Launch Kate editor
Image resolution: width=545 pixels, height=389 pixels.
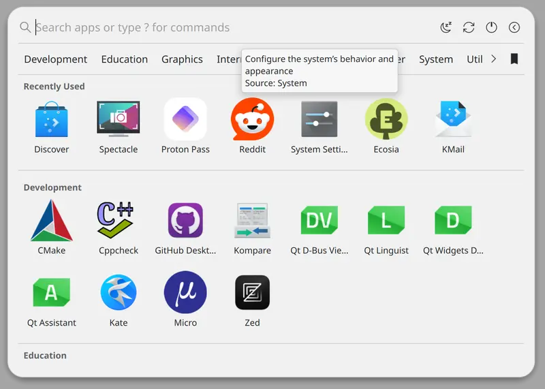click(x=118, y=300)
